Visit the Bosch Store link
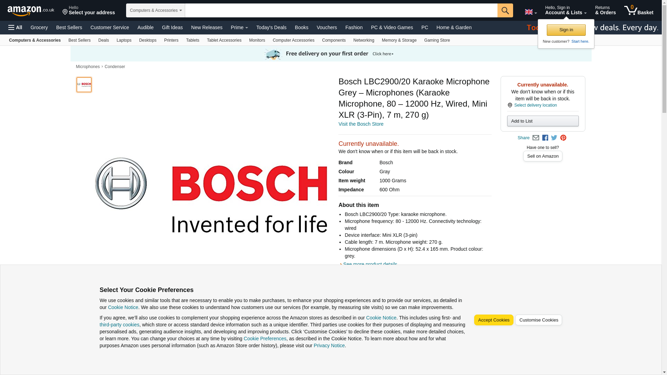The width and height of the screenshot is (667, 375). (361, 124)
